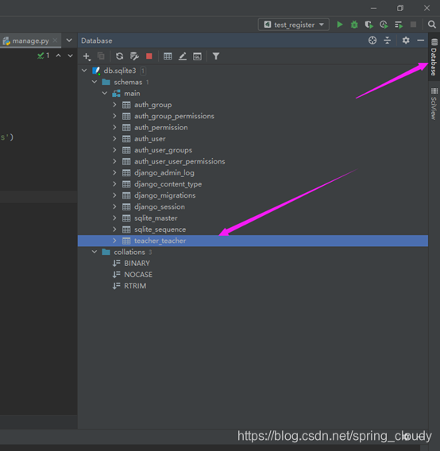
Task: Refresh the database with the sync icon
Action: coord(119,56)
